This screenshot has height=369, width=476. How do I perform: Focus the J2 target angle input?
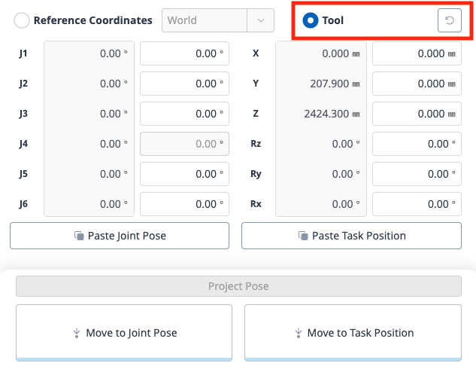[x=184, y=84]
